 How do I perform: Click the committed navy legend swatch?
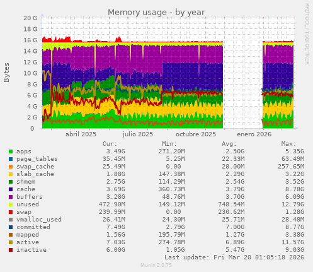click(x=11, y=227)
